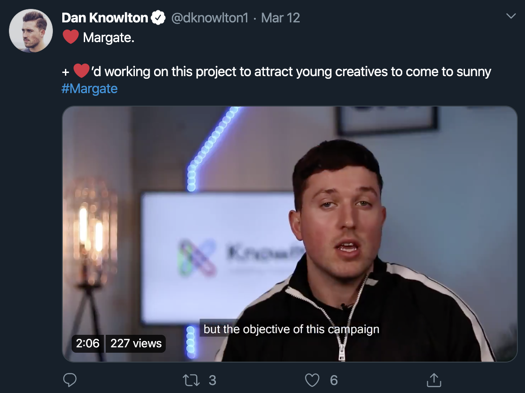Click the red heart emoji before Margate.

(70, 37)
